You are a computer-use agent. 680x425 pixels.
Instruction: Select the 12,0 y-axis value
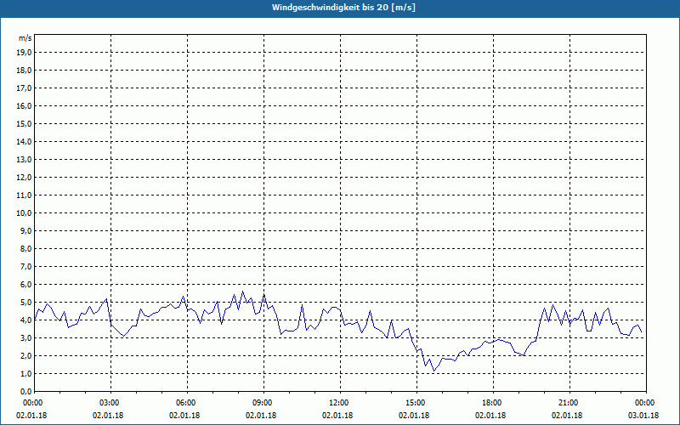24,178
